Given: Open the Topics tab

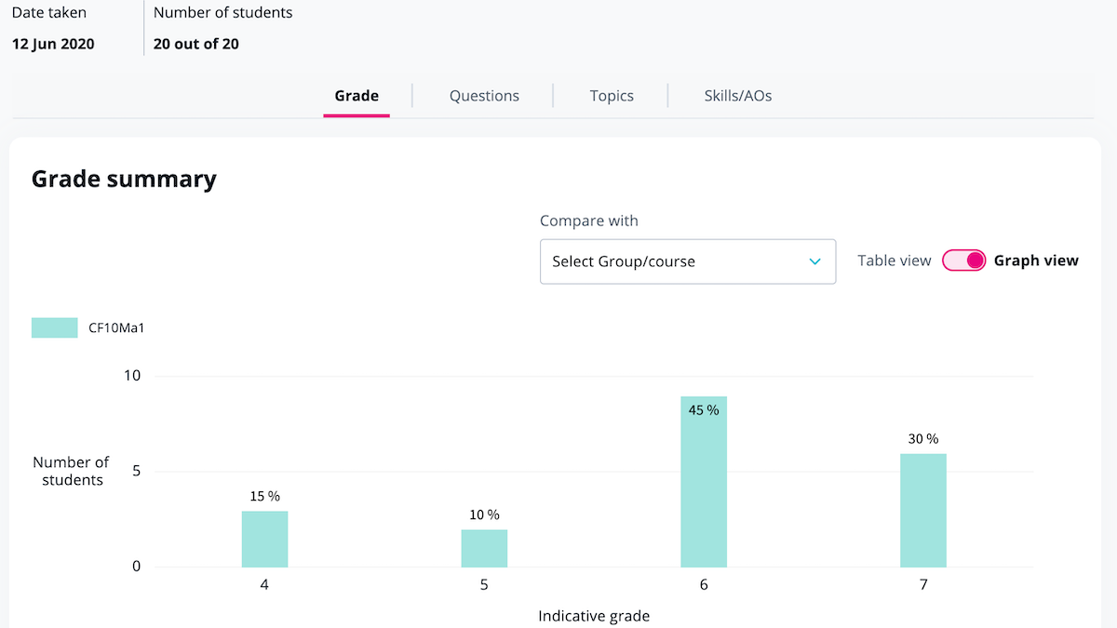Looking at the screenshot, I should tap(612, 96).
